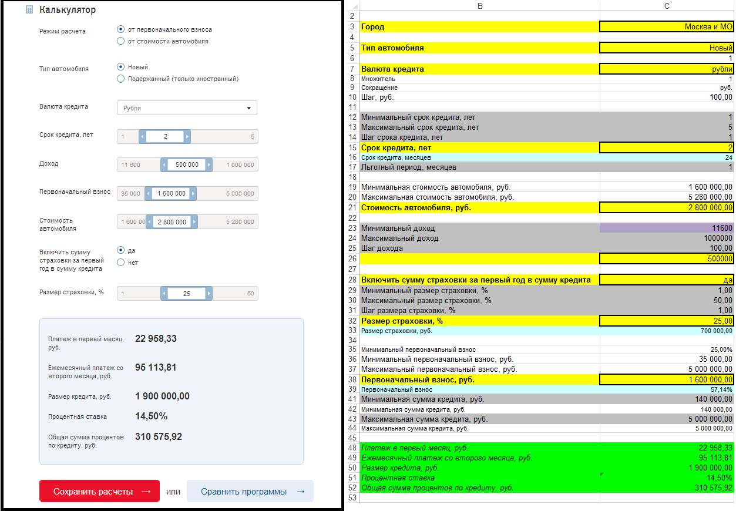
Task: Click the 'Размер страховки' slider track near 50
Action: click(x=250, y=294)
